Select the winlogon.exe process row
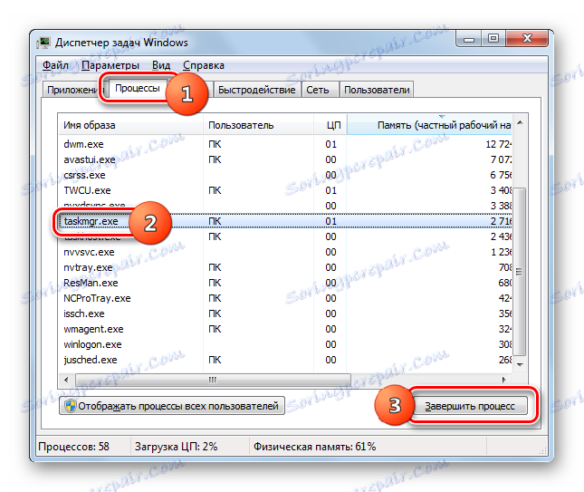This screenshot has height=492, width=584. (x=285, y=344)
